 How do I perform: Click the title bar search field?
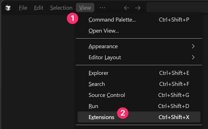click(177, 8)
